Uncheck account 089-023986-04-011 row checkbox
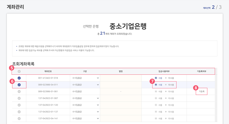 tap(19, 85)
